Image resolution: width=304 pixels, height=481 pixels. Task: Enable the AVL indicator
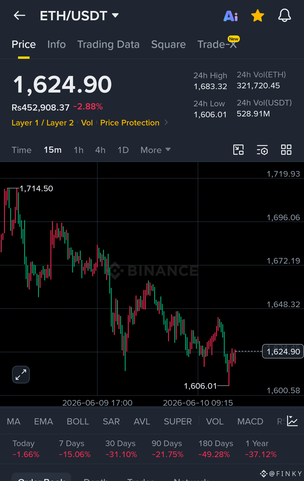pos(142,421)
